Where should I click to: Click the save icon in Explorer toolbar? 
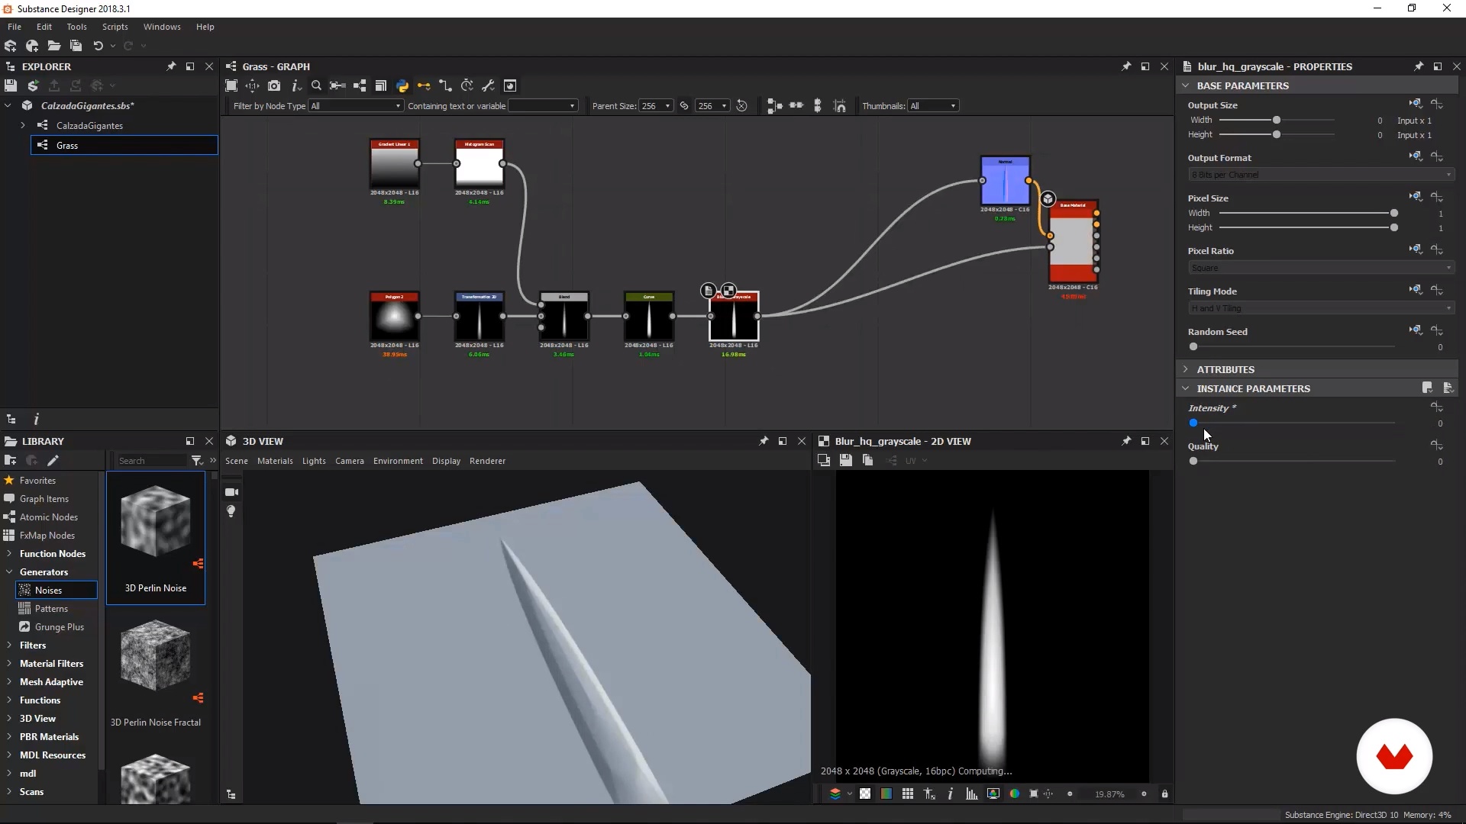[11, 85]
